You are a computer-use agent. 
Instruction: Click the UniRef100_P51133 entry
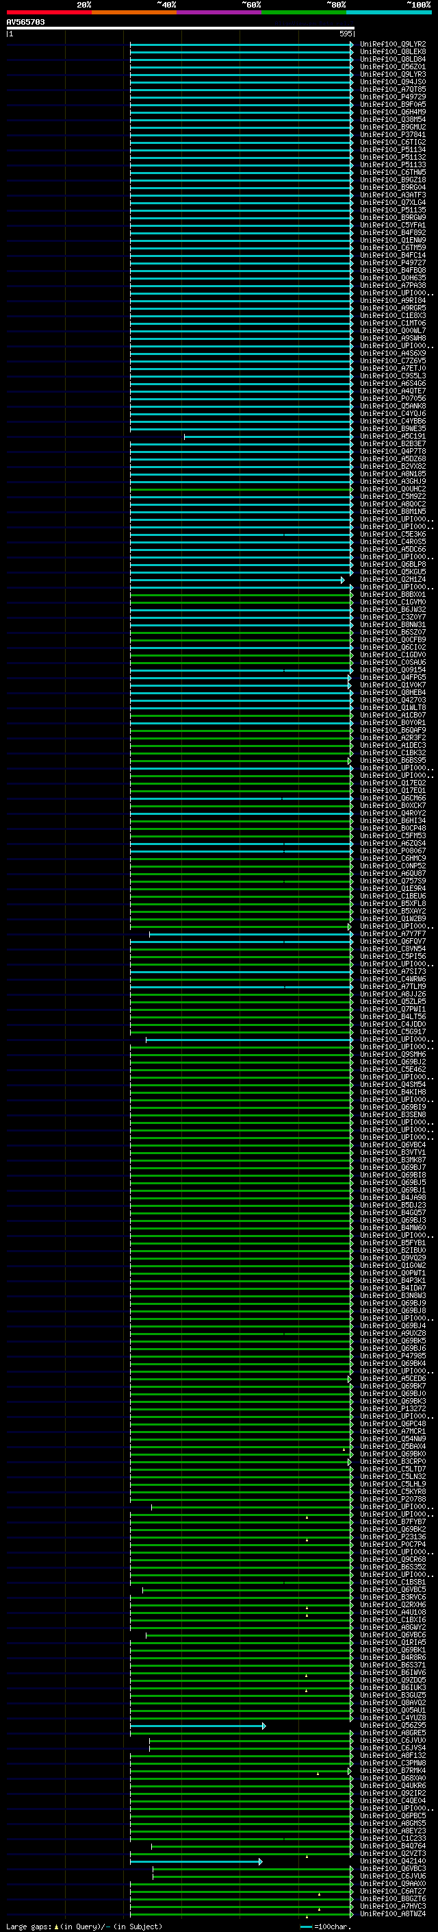pyautogui.click(x=392, y=165)
